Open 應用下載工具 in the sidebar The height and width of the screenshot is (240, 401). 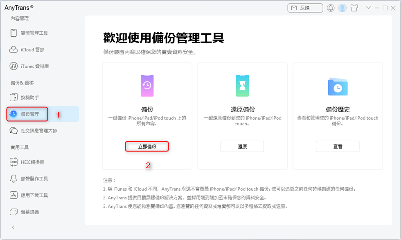[34, 195]
